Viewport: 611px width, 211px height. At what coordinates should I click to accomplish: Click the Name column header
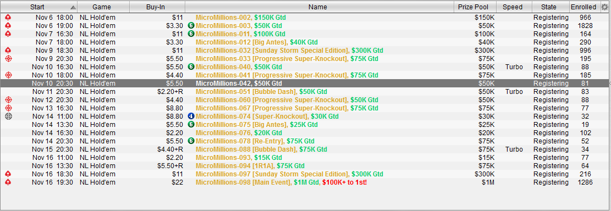click(x=317, y=7)
